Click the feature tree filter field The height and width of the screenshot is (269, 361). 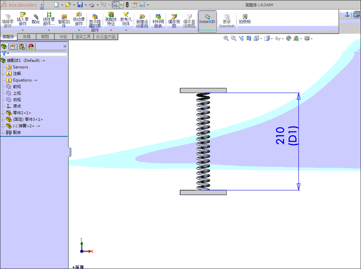(34, 53)
